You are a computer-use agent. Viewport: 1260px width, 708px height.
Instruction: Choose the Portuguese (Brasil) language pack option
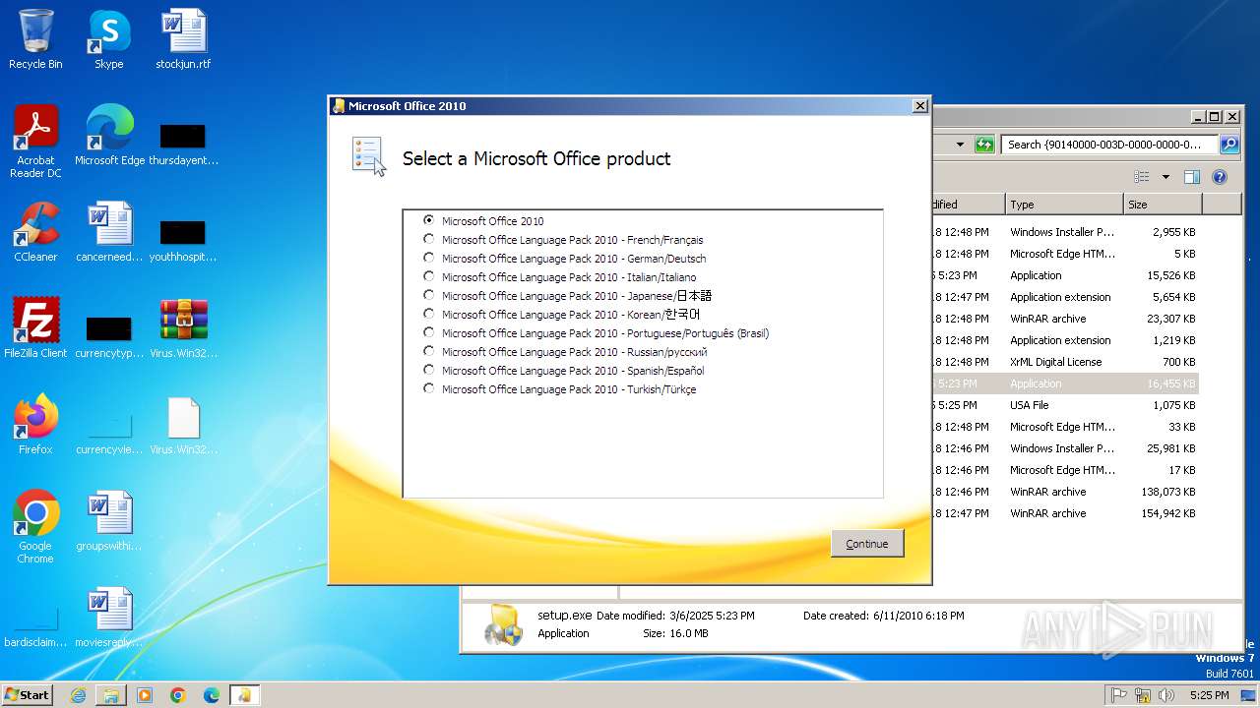click(428, 332)
